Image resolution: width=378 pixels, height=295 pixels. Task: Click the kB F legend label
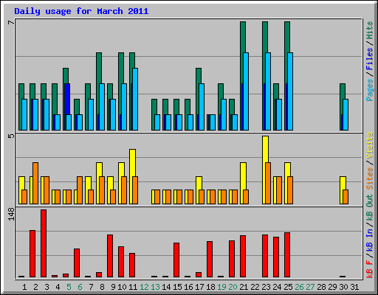370,269
